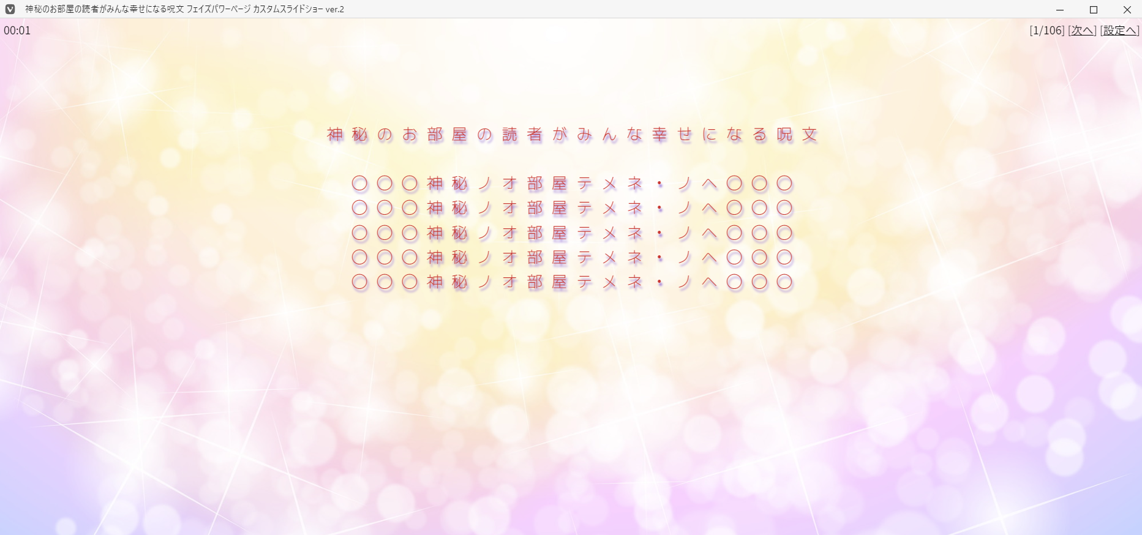Click the last circle in the bottom spell line
This screenshot has width=1142, height=535.
[x=784, y=282]
